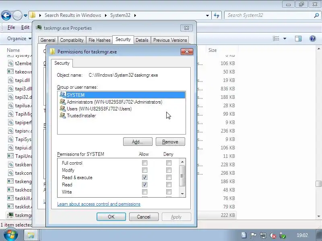Select the taskmgr file icon in list

(x=10, y=215)
